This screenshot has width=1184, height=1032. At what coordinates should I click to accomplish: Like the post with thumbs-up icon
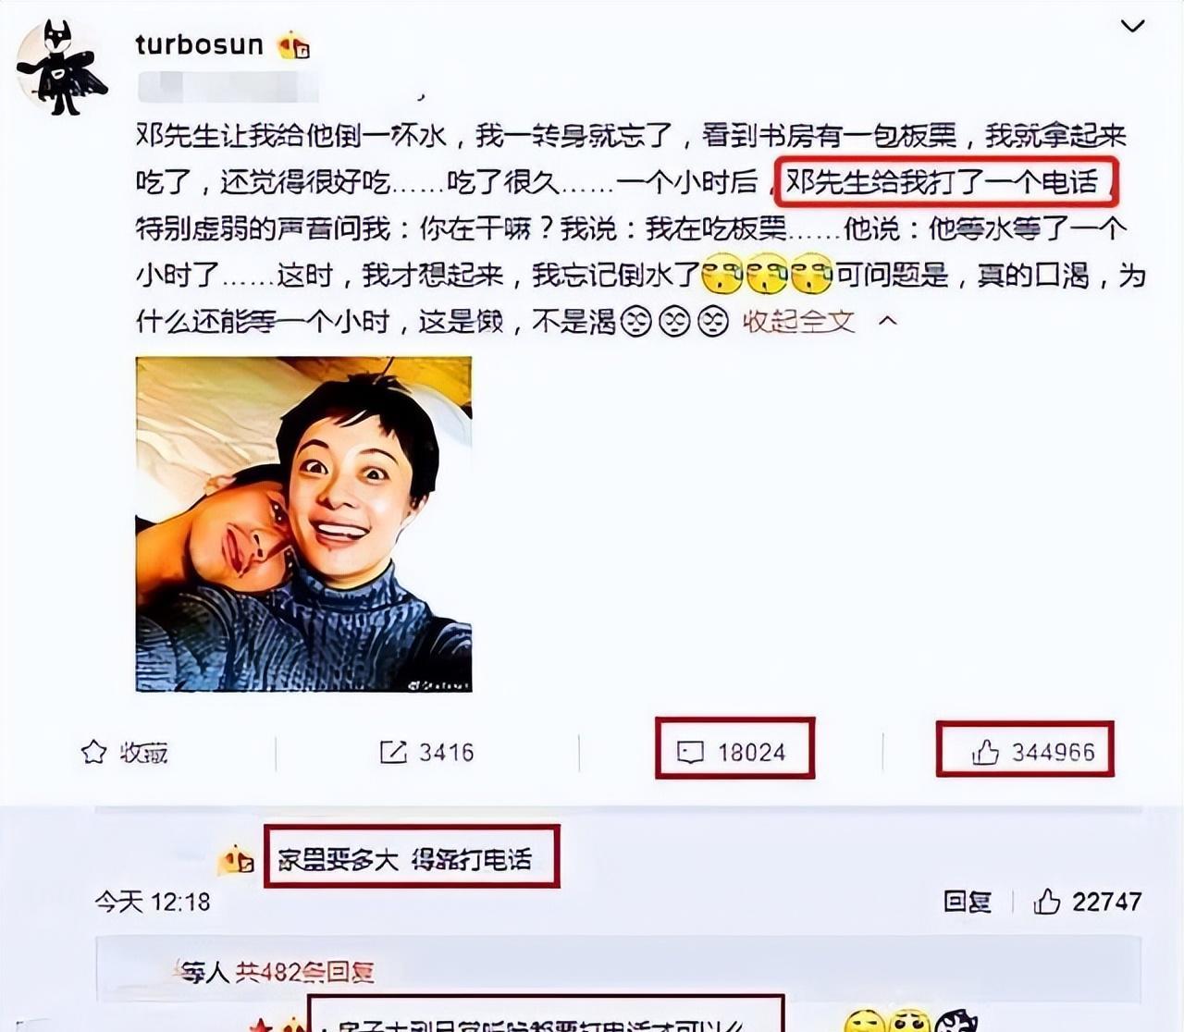pos(985,752)
